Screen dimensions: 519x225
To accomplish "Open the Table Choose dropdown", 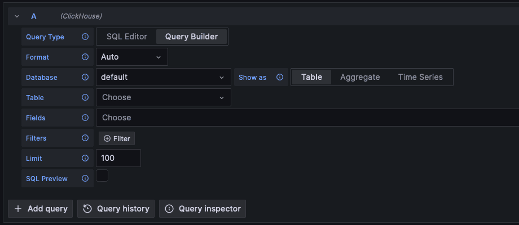I will click(x=163, y=97).
